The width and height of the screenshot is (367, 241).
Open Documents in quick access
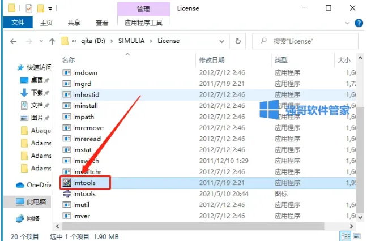tap(36, 105)
